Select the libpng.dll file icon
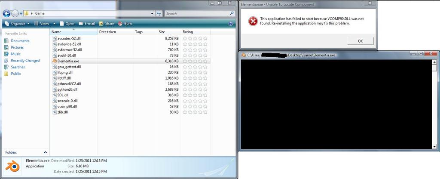This screenshot has width=440, height=179. [x=55, y=72]
